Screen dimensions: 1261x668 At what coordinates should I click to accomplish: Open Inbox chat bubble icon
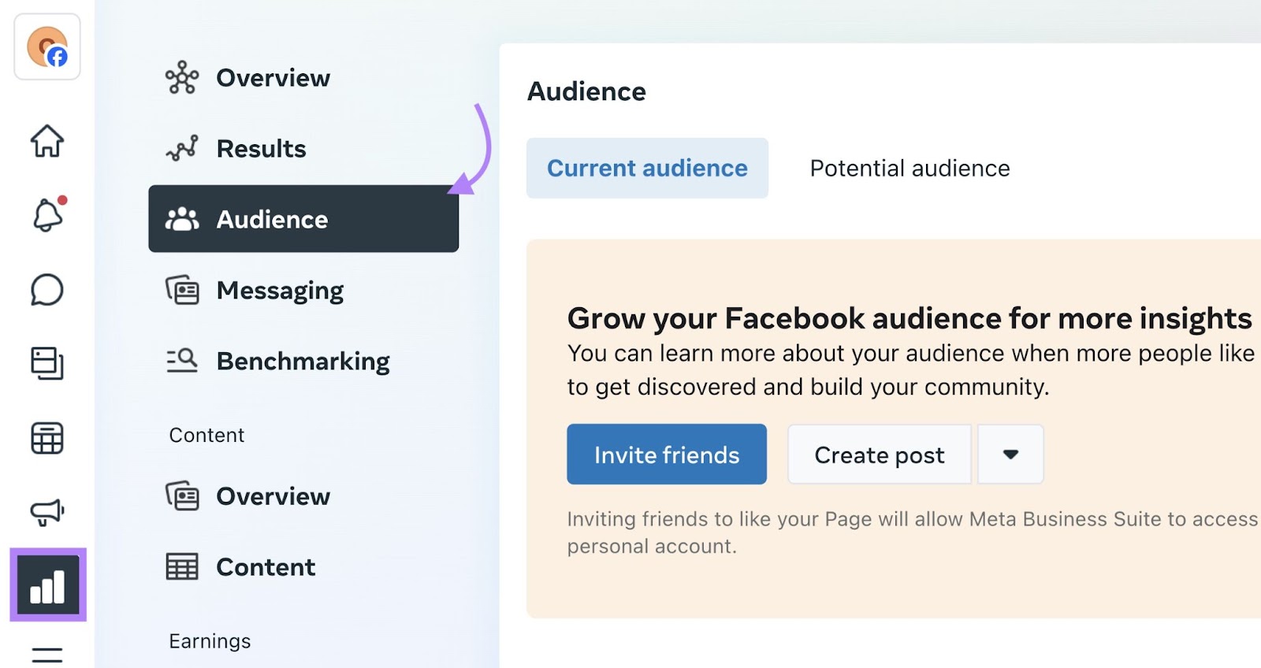pos(47,290)
